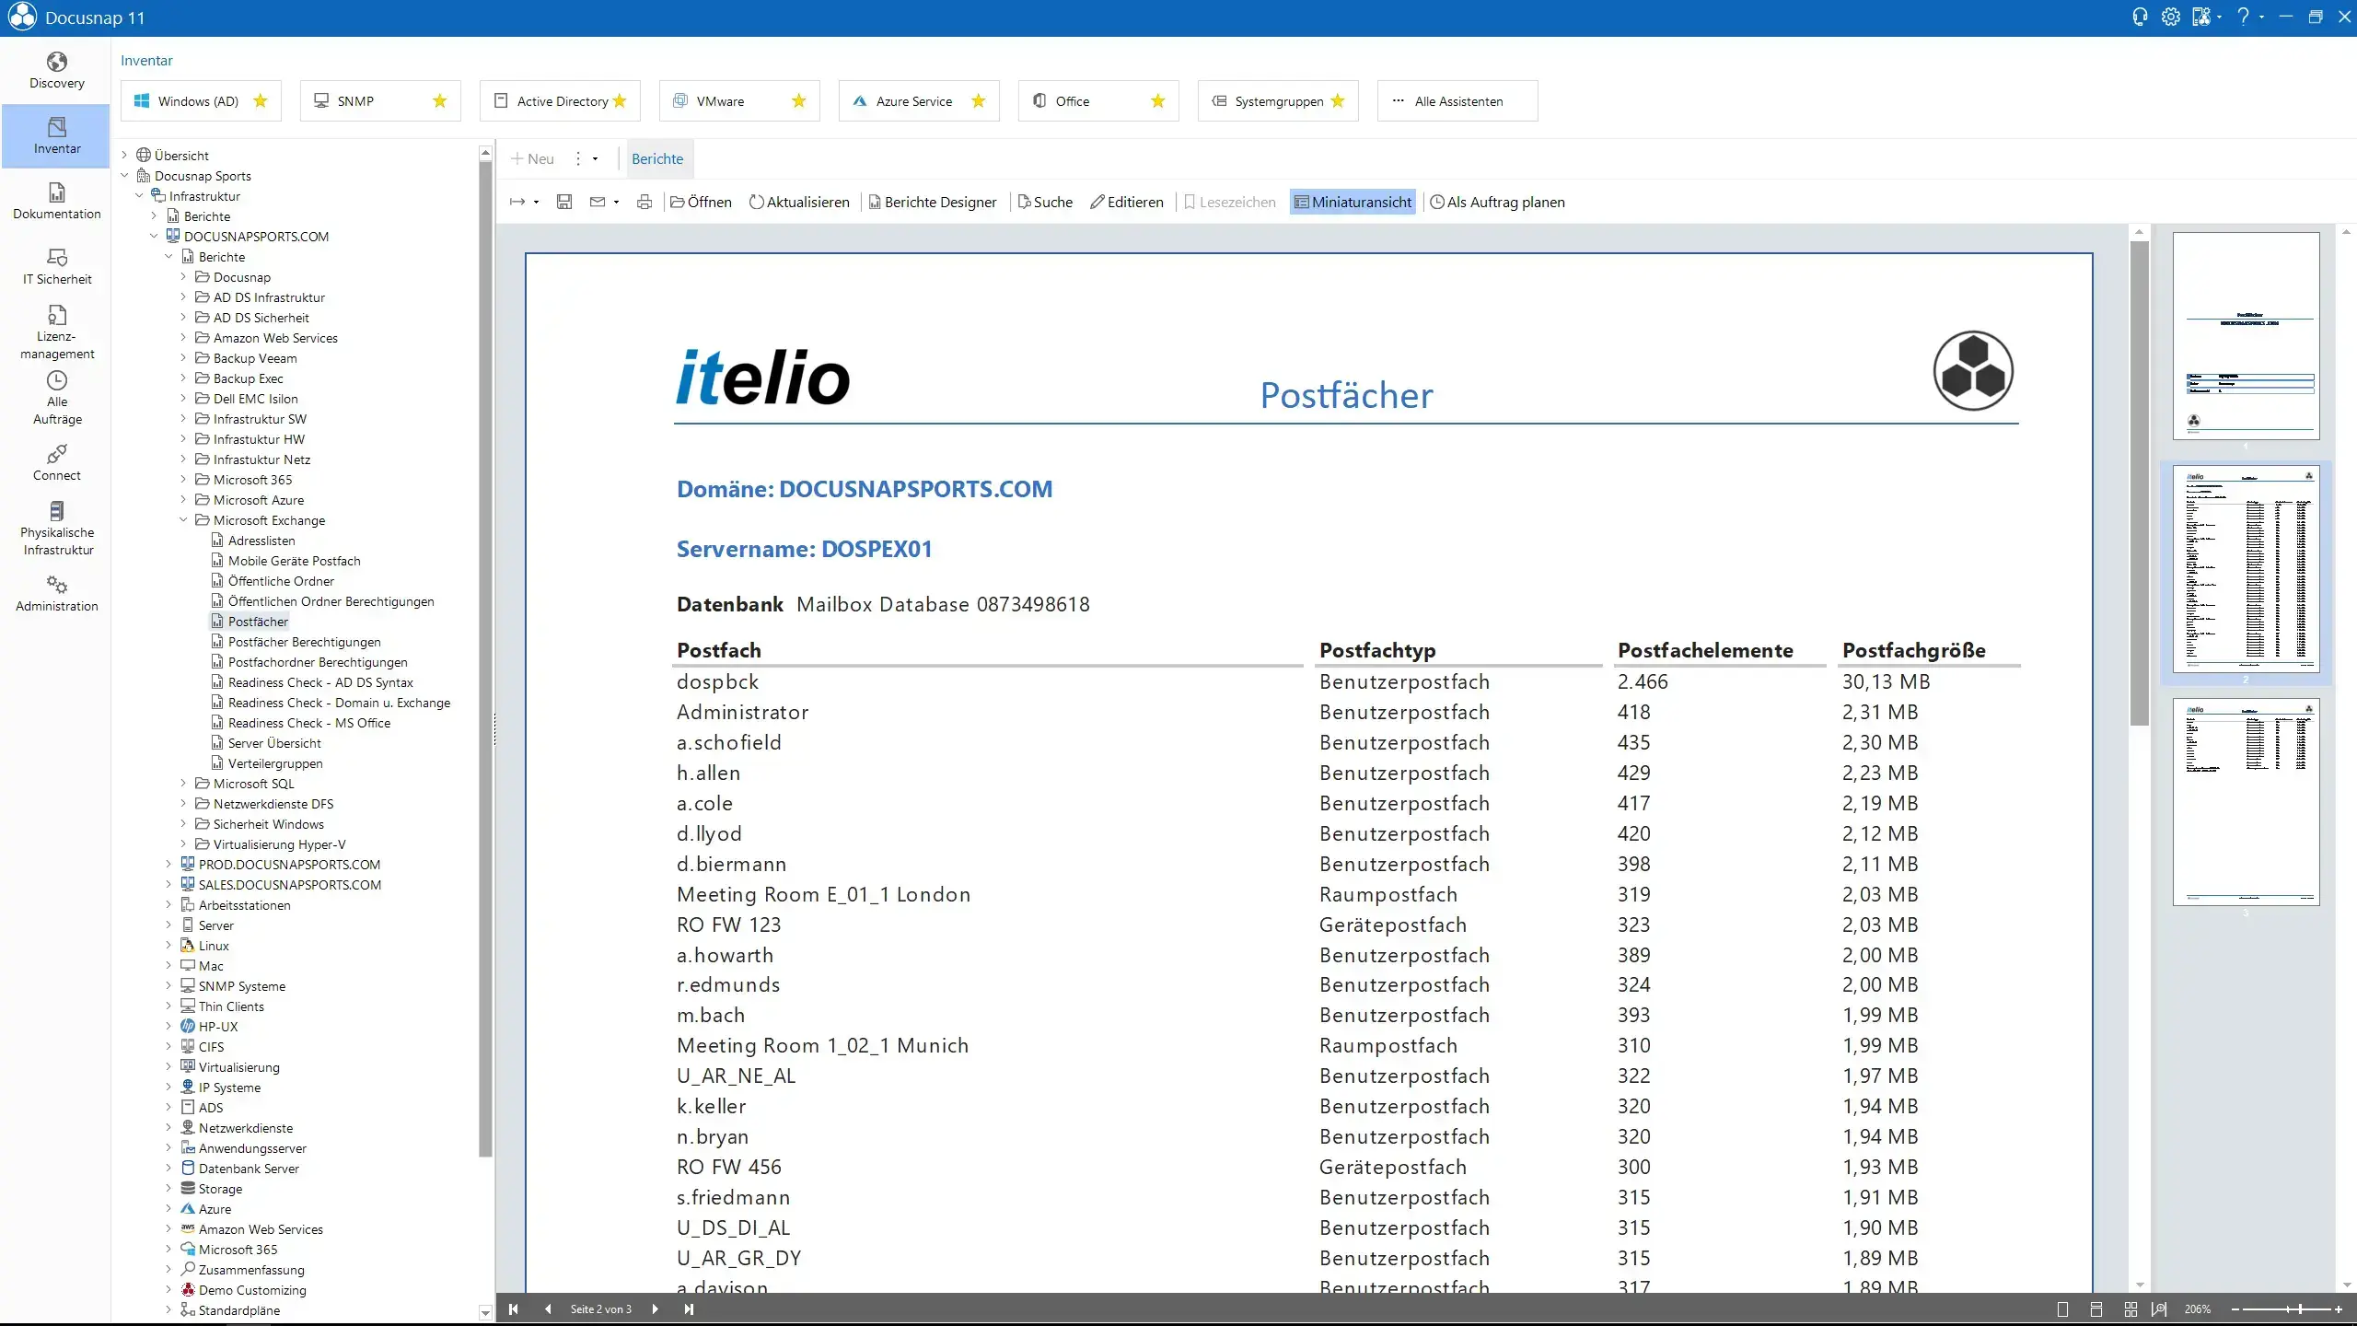2357x1326 pixels.
Task: Go to previous report page
Action: click(x=548, y=1309)
